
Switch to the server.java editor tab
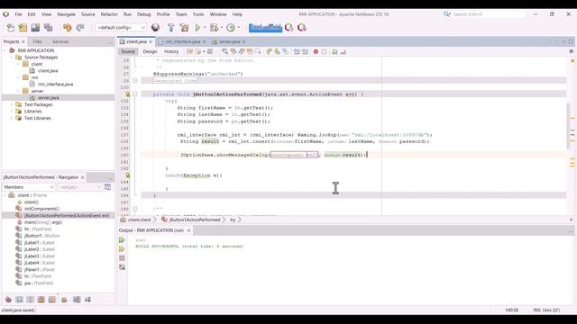[229, 42]
